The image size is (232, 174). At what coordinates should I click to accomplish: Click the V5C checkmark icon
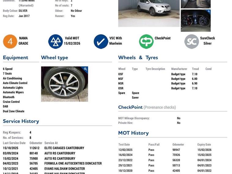(x=101, y=41)
